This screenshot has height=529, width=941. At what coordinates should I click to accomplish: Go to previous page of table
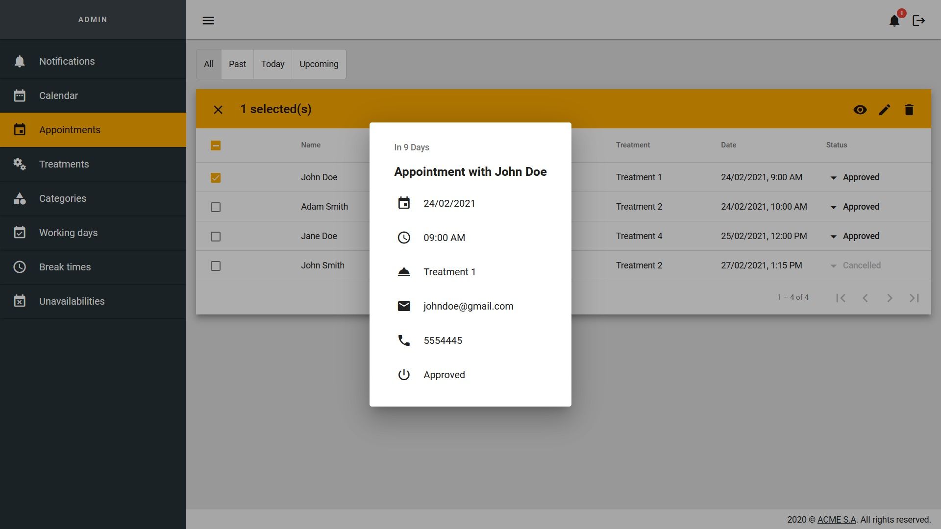point(866,298)
